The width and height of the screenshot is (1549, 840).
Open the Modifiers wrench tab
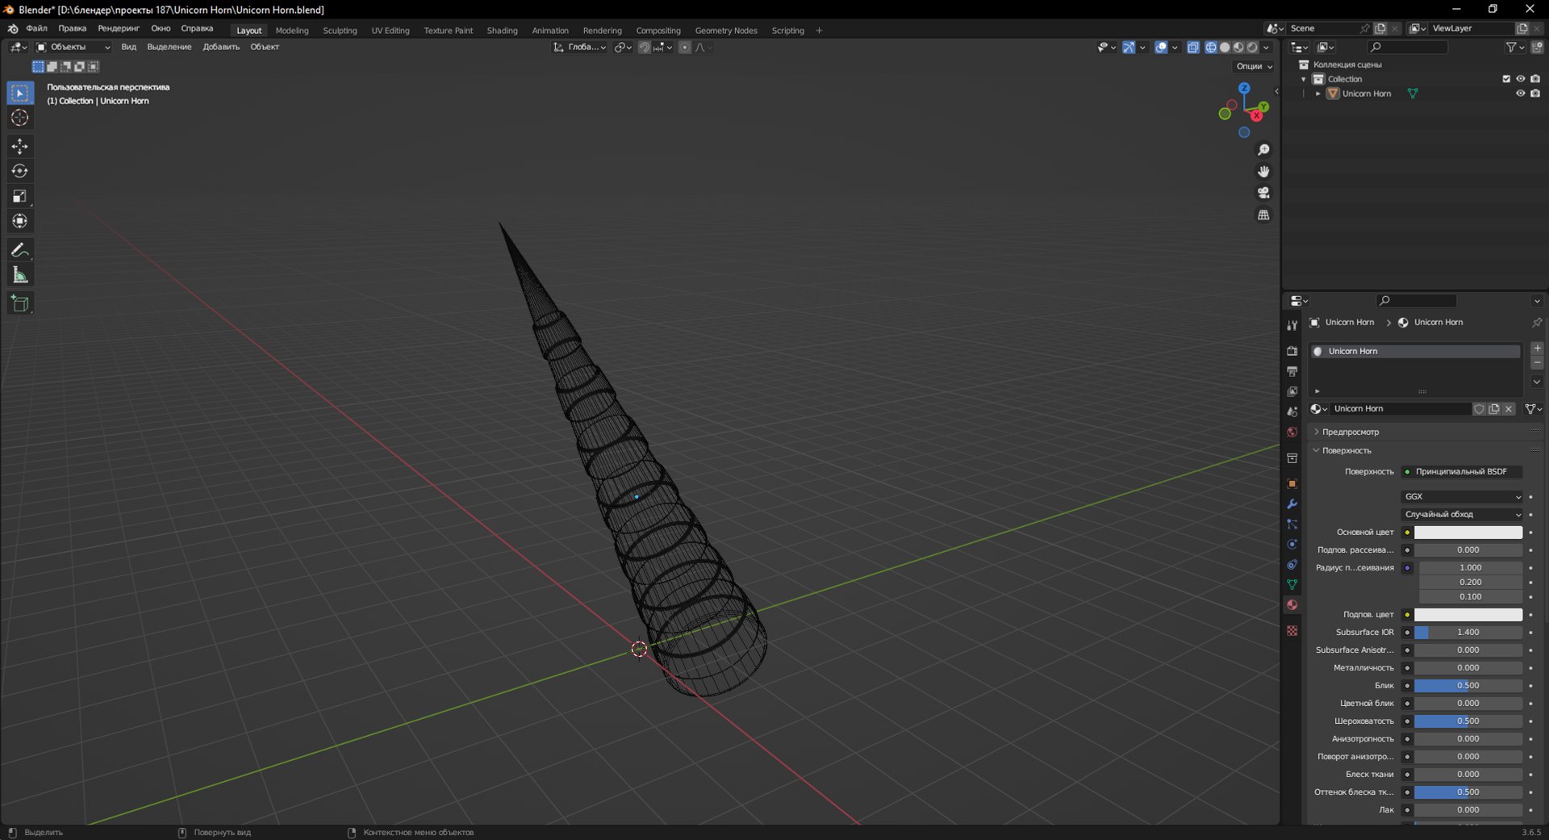tap(1292, 504)
